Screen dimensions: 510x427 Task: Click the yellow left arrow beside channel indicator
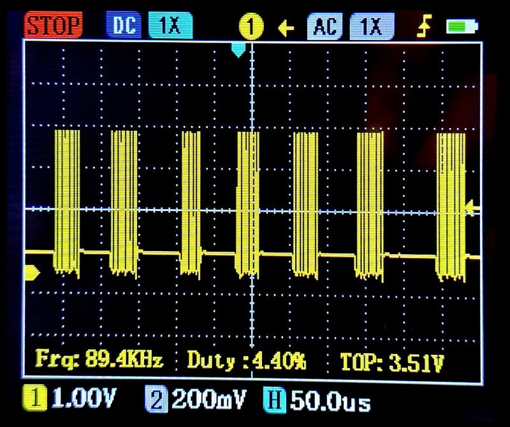tap(286, 27)
